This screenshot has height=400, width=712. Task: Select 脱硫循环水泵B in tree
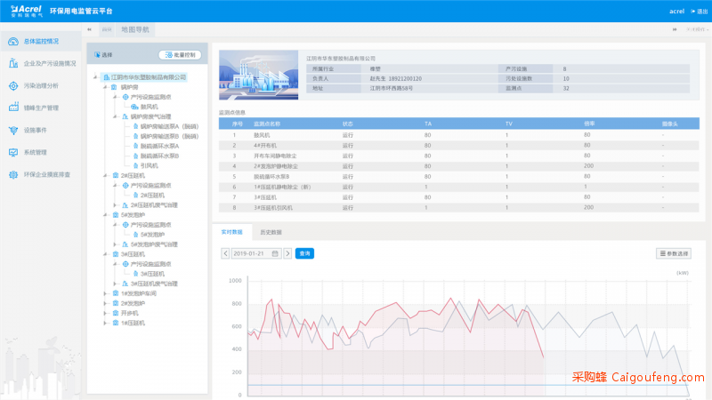[x=159, y=156]
